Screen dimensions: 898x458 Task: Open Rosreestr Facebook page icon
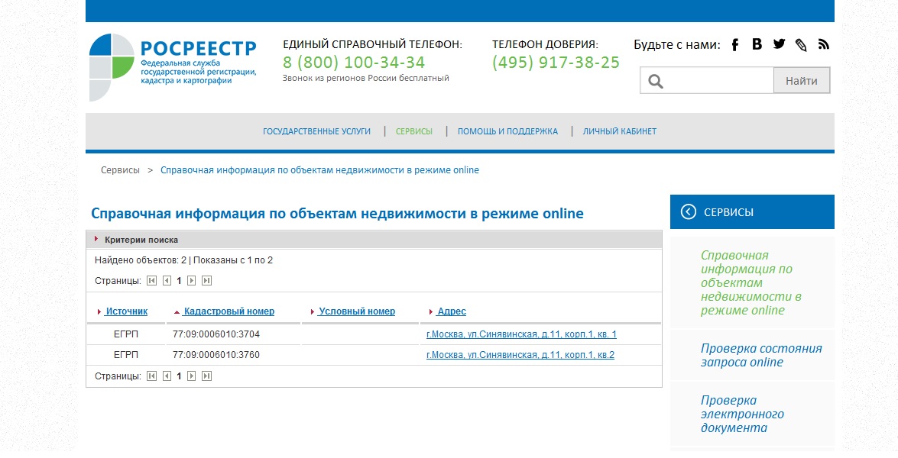[735, 44]
